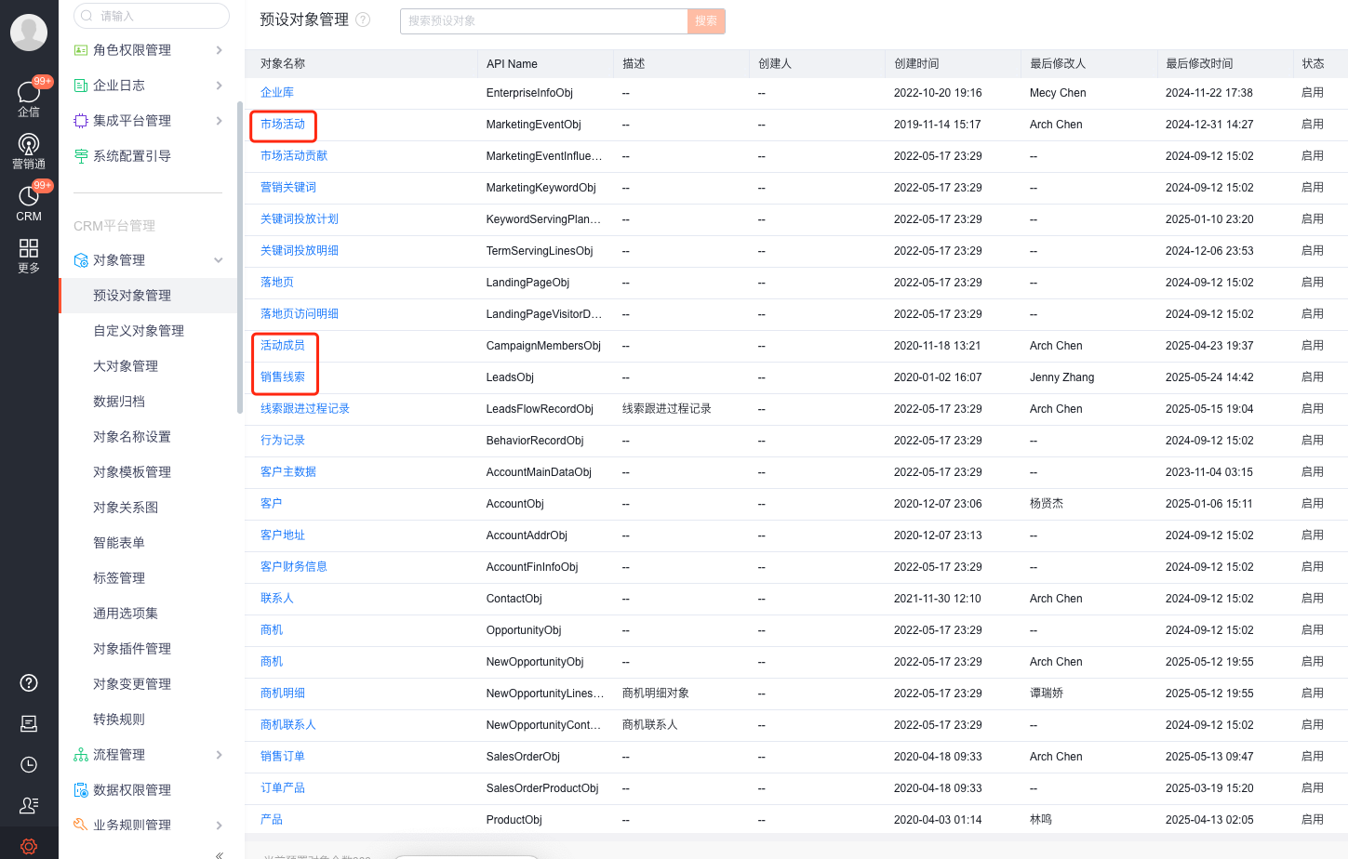Click the 对象管理 cube icon
1348x859 pixels.
pos(81,260)
